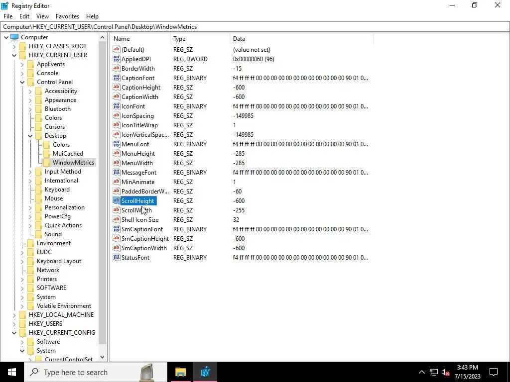The width and height of the screenshot is (510, 382).
Task: Click the taskbar search box
Action: tap(96, 372)
